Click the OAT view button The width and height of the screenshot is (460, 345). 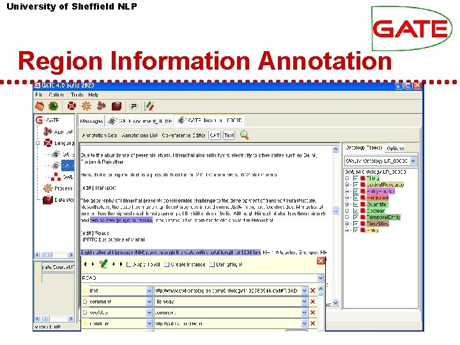tap(215, 135)
